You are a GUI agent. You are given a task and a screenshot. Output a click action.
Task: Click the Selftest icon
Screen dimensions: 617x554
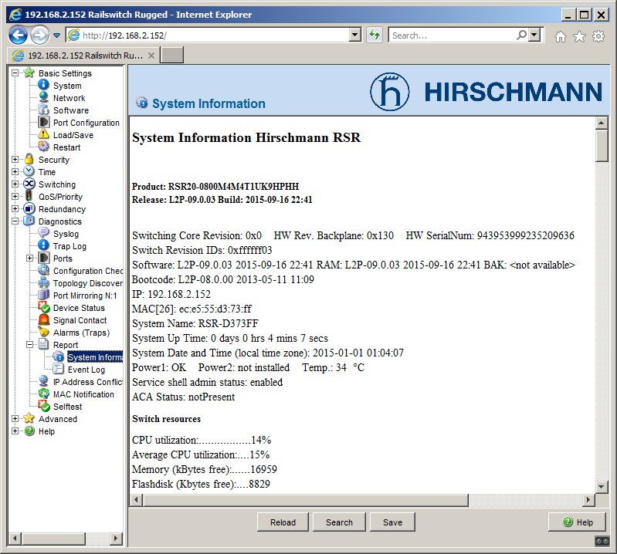(43, 406)
